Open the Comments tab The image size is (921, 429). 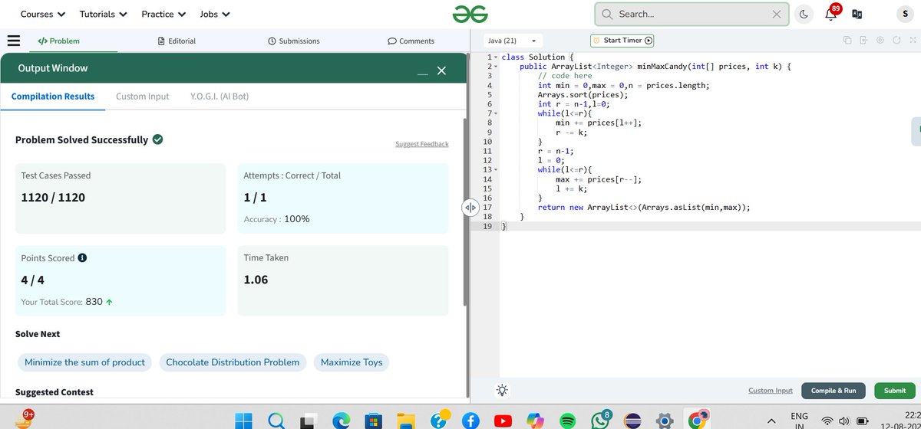[x=411, y=41]
